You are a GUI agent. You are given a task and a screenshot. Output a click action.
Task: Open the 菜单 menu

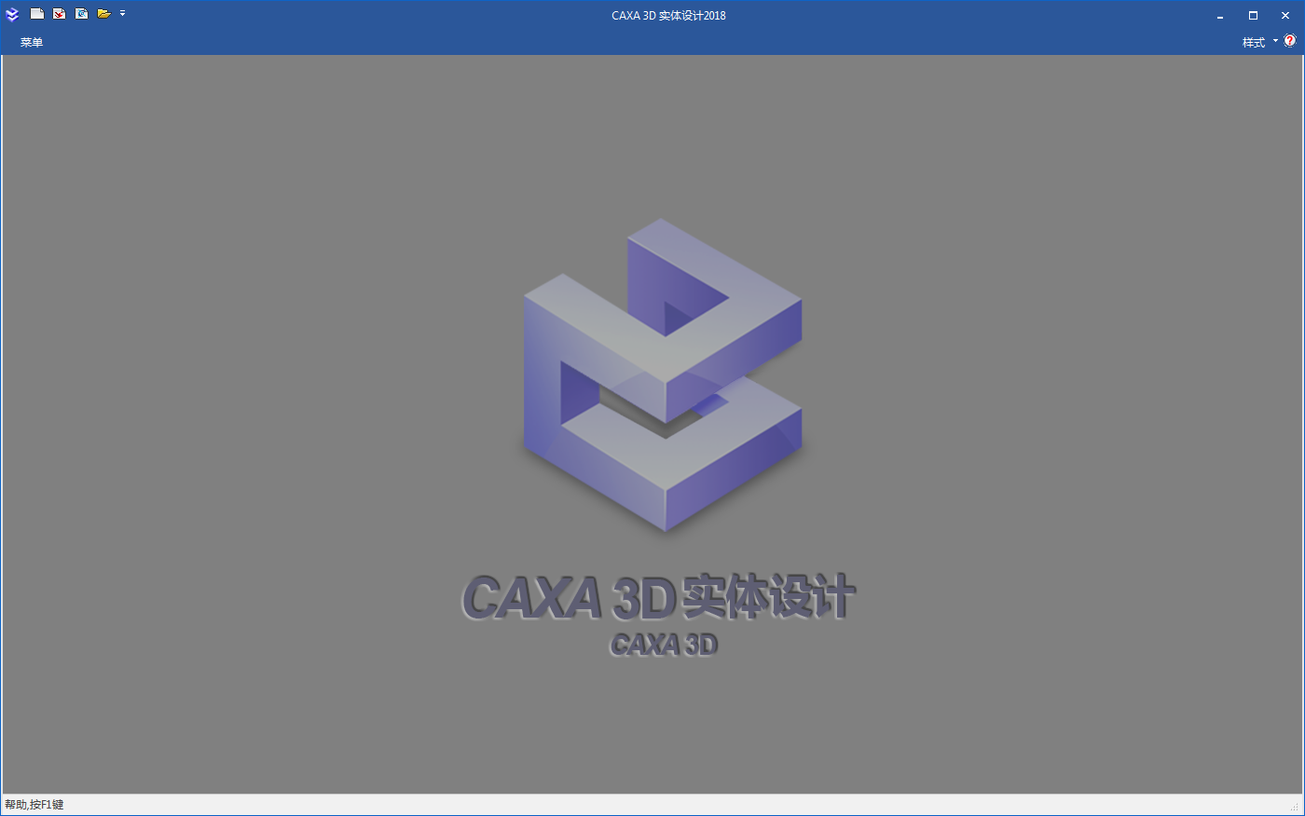32,42
